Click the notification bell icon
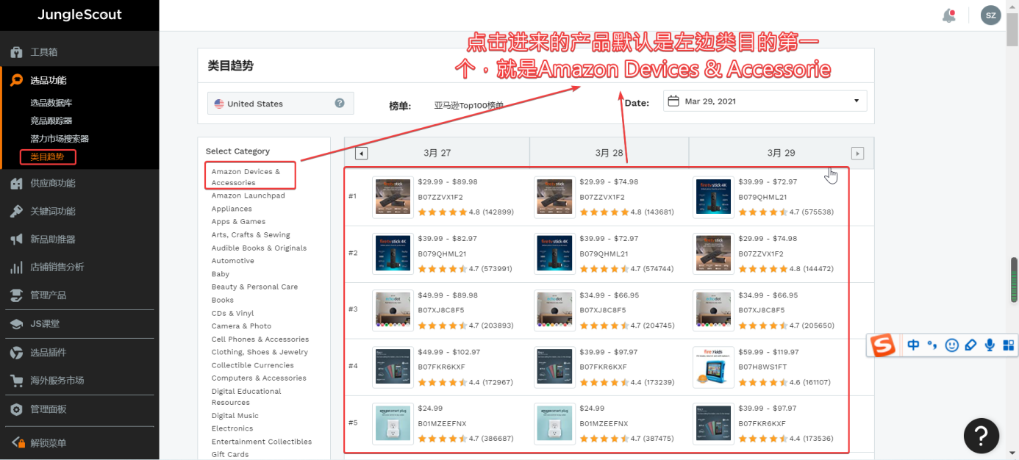The height and width of the screenshot is (460, 1019). coord(948,15)
